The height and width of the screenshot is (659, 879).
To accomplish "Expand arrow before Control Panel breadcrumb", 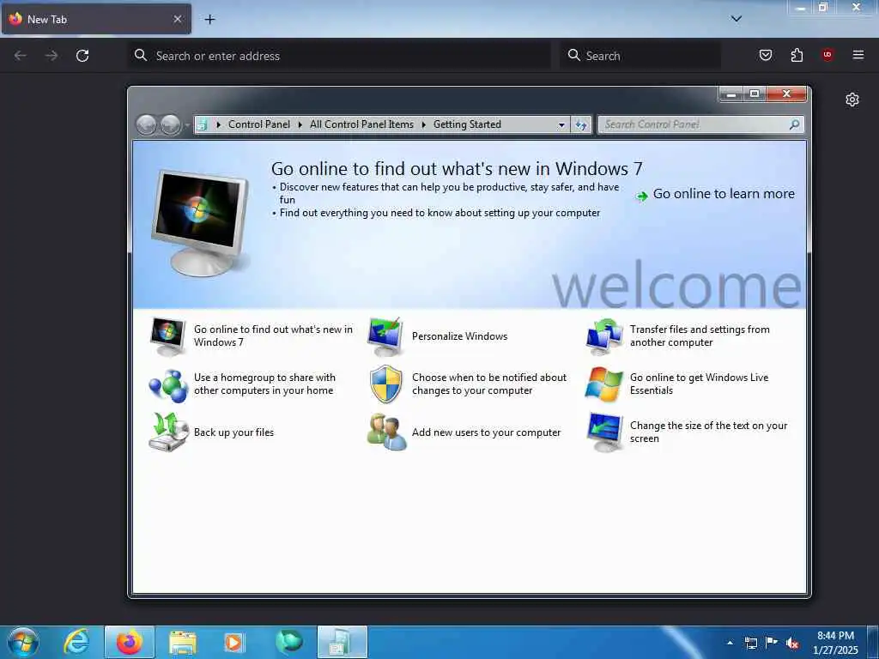I will click(219, 124).
